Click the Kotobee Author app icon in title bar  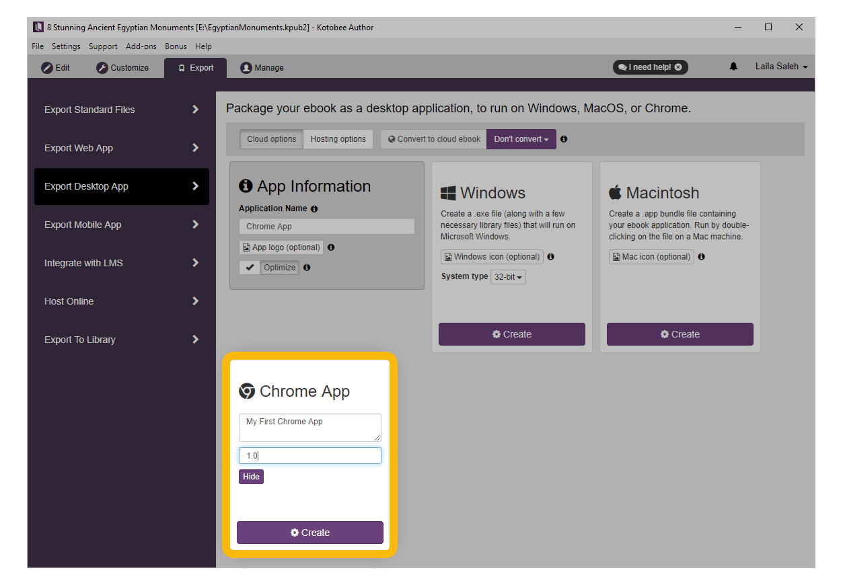(x=38, y=28)
